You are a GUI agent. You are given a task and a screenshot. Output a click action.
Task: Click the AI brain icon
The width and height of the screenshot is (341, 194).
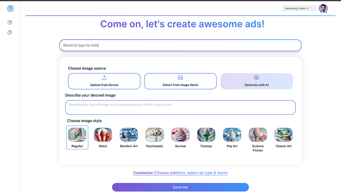256,77
